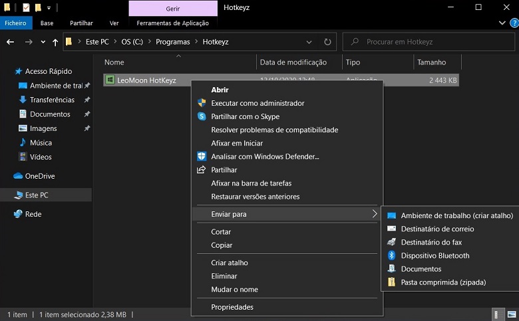Click the zipped folder icon in the submenu
This screenshot has height=321, width=519.
pos(391,282)
